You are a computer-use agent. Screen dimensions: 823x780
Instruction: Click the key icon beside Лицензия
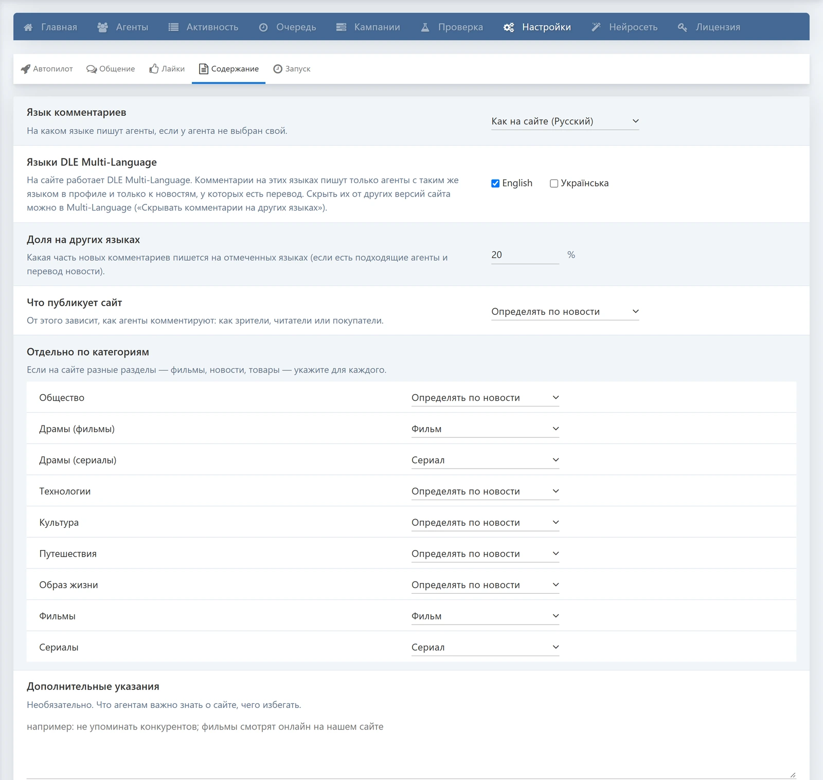[x=683, y=27]
